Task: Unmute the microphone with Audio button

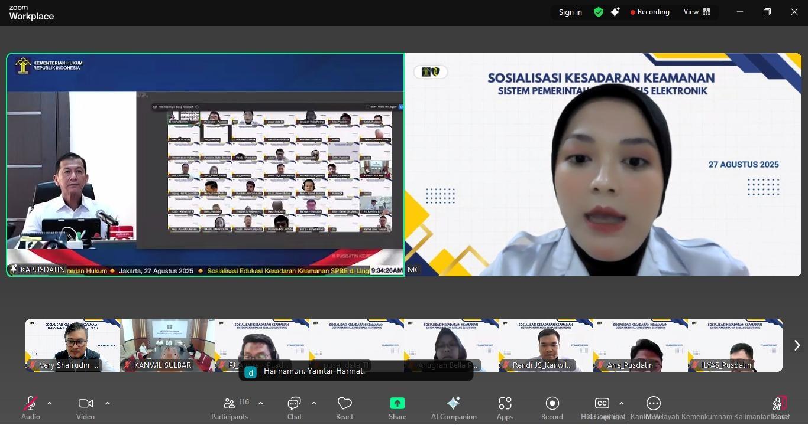Action: 31,408
